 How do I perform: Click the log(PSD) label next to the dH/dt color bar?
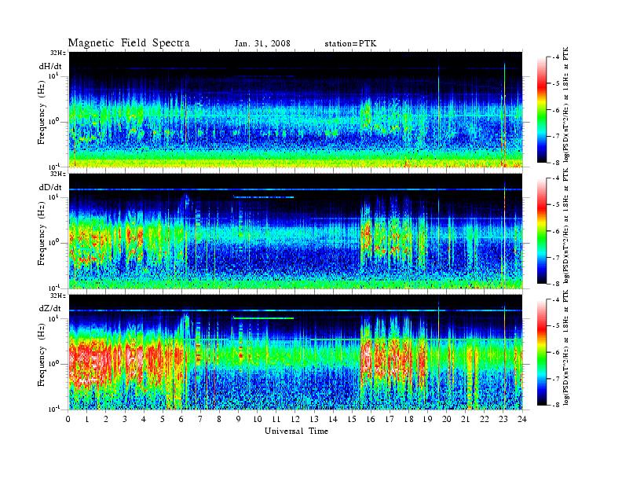tap(566, 104)
